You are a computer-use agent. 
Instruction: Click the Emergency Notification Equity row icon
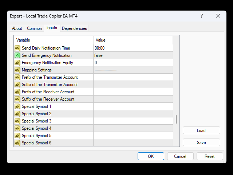point(17,63)
